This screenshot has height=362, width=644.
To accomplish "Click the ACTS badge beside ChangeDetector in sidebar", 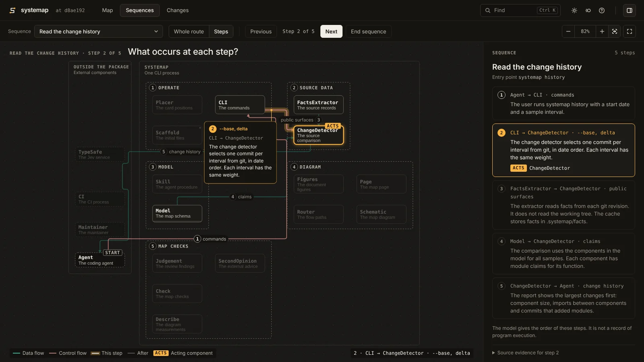I will coord(518,168).
